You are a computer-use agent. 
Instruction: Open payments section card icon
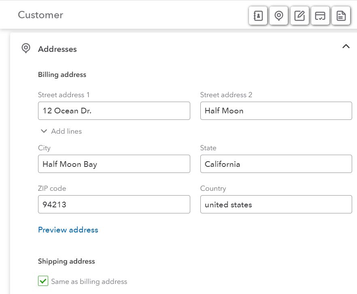coord(320,16)
